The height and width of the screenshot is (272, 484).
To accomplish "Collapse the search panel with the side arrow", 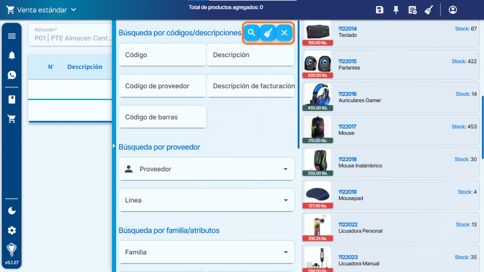I will 114,147.
